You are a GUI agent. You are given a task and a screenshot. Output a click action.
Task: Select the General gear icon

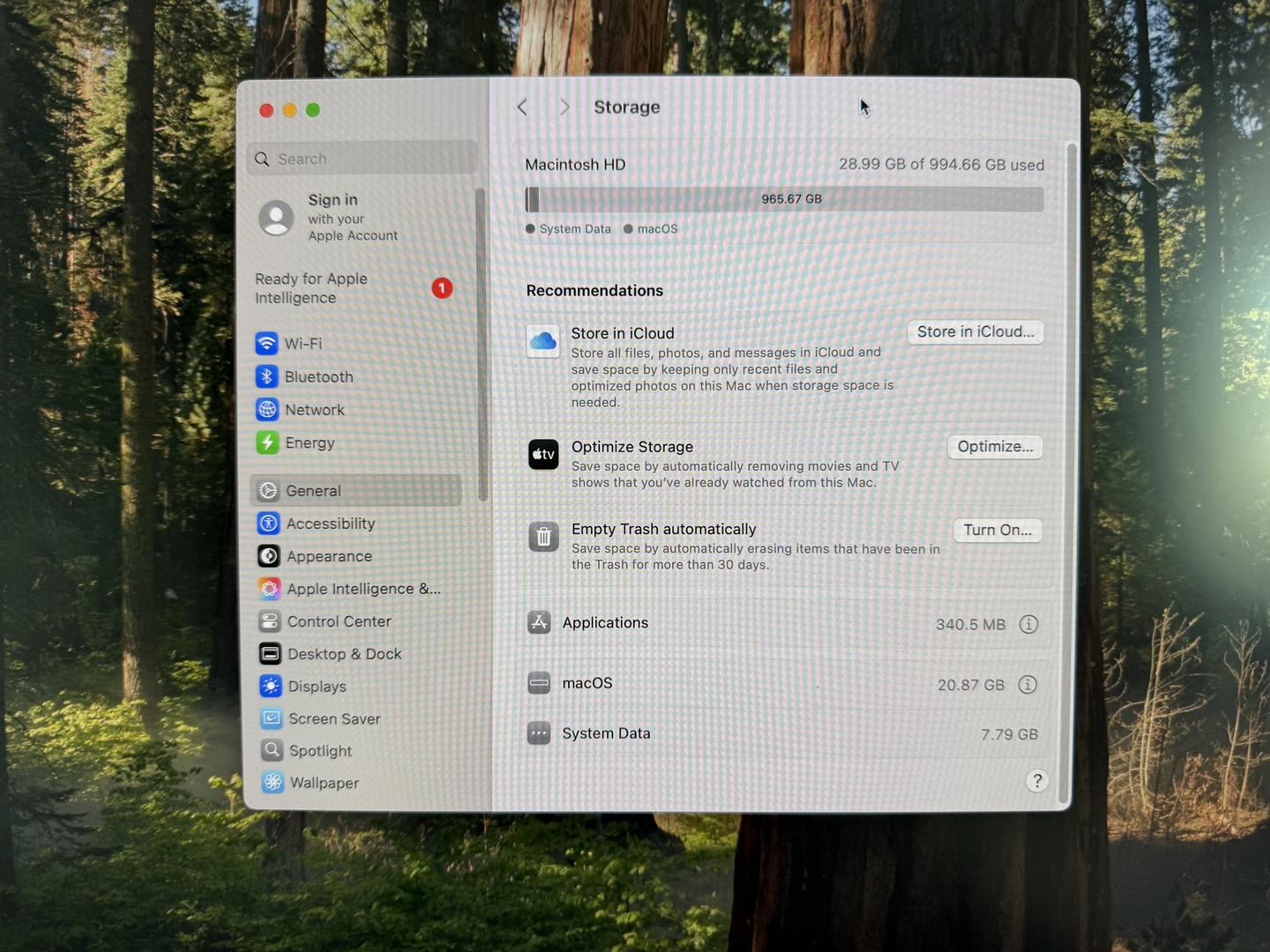[268, 491]
